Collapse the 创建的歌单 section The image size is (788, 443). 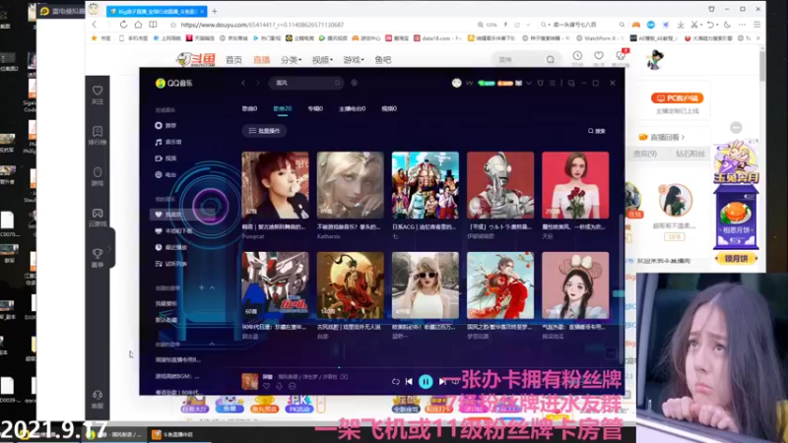tap(212, 287)
